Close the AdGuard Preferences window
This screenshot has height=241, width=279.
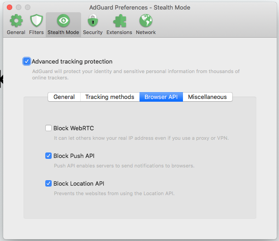tap(10, 7)
